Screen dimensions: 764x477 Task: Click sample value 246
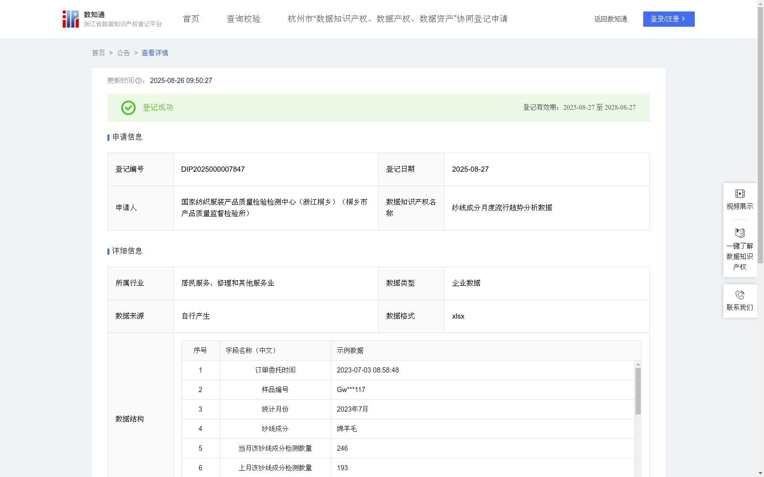[342, 448]
